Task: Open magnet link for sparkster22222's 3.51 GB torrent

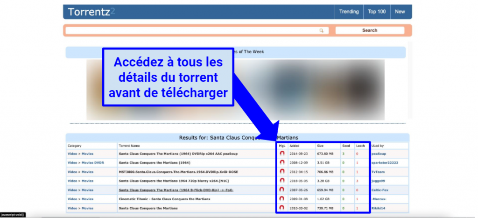Action: click(282, 163)
